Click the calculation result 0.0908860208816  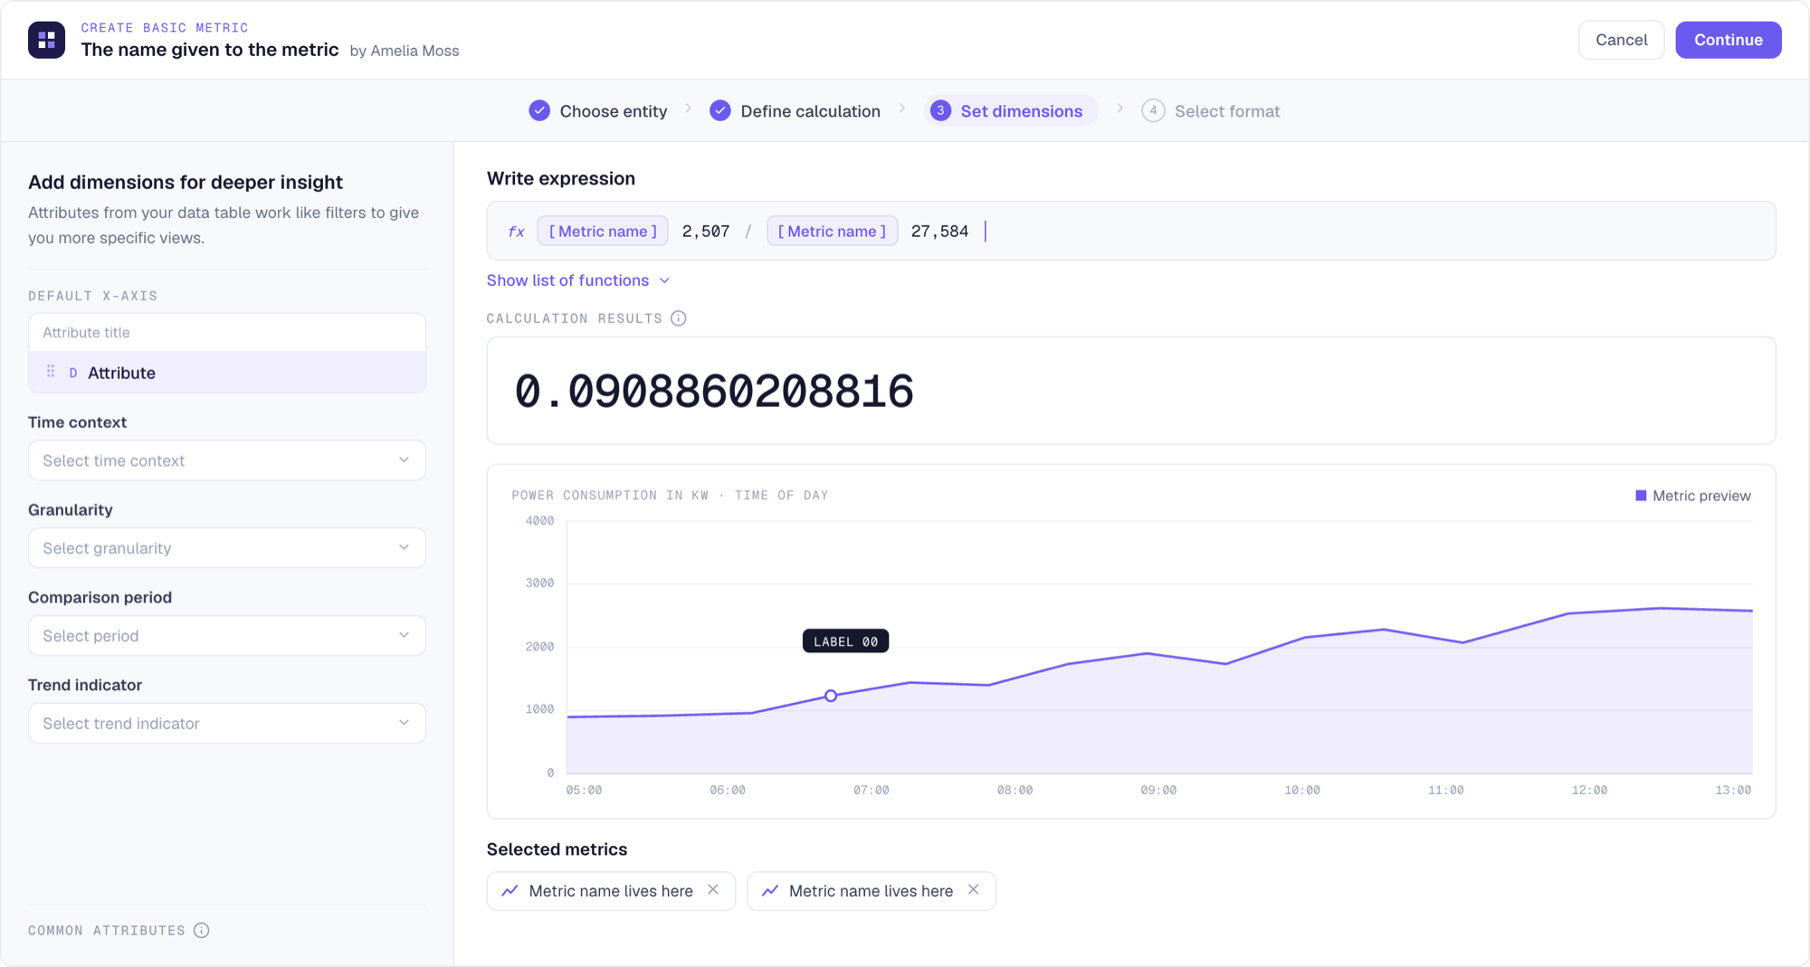click(x=714, y=391)
